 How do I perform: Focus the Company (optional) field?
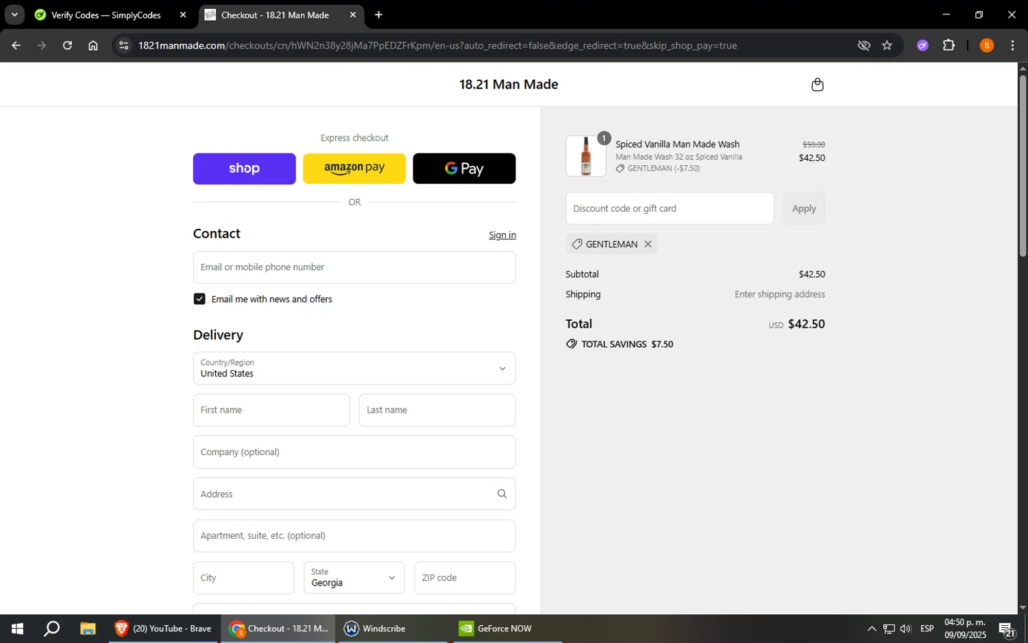(354, 452)
